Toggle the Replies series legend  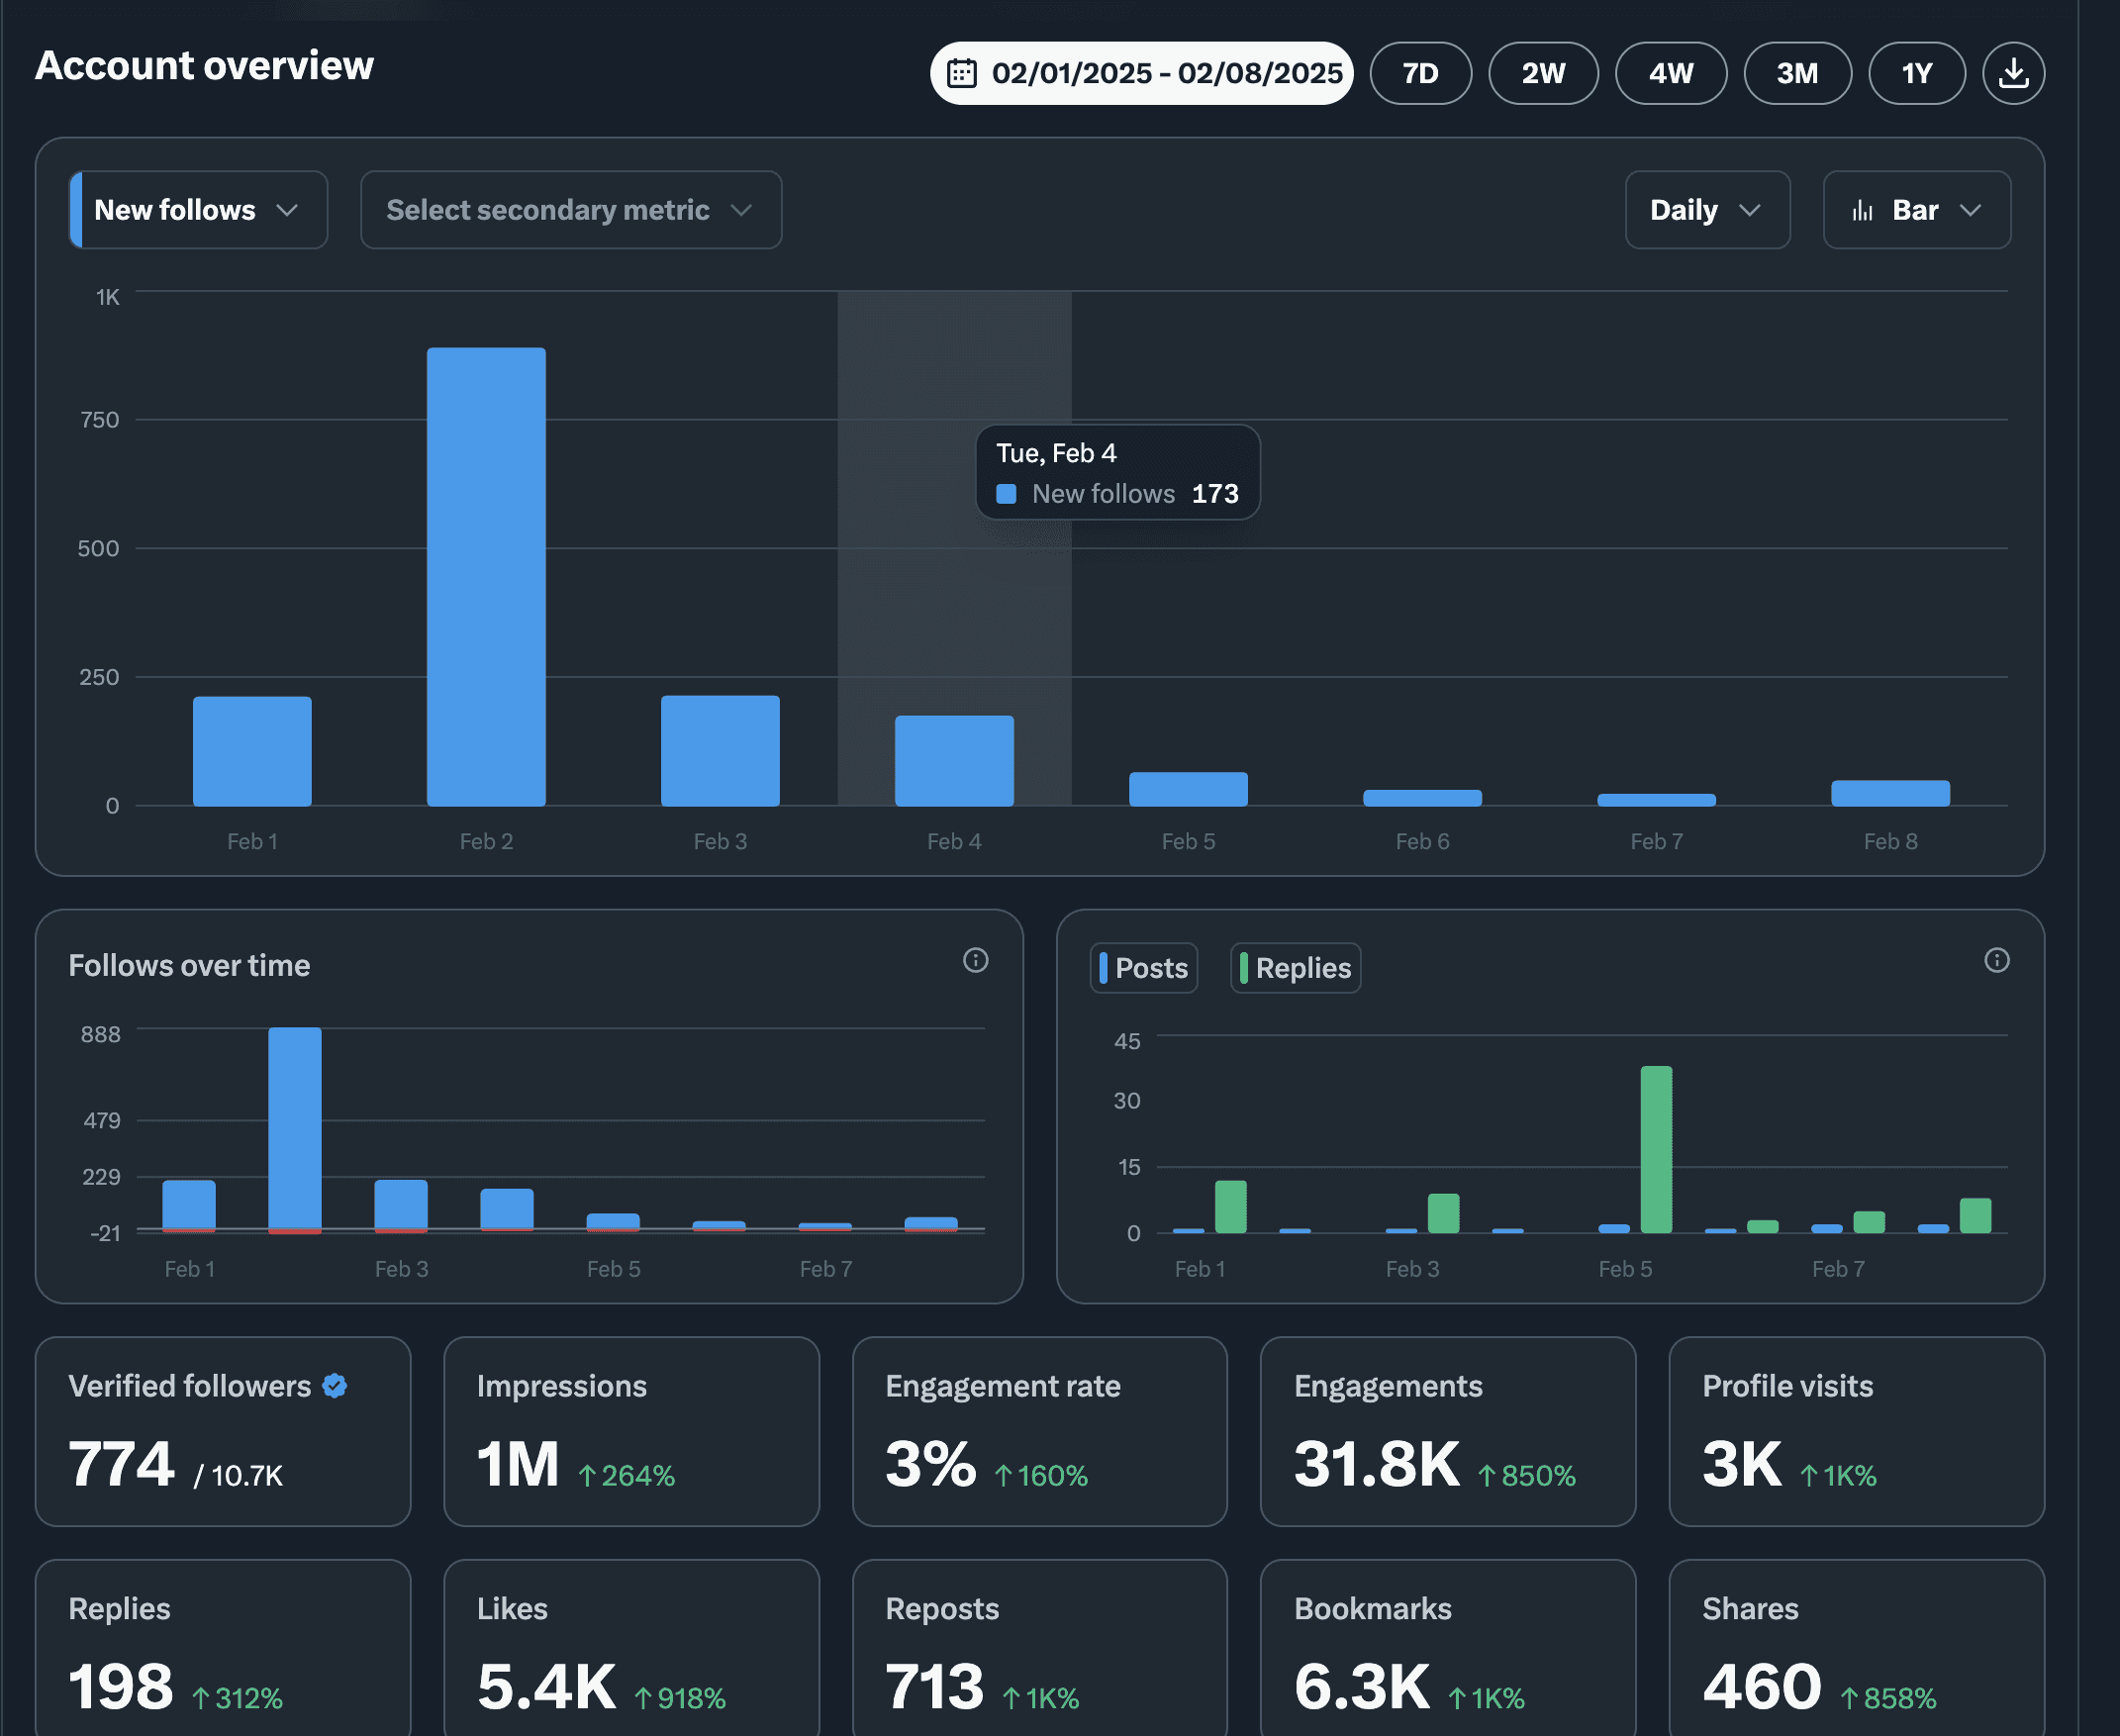pyautogui.click(x=1295, y=968)
